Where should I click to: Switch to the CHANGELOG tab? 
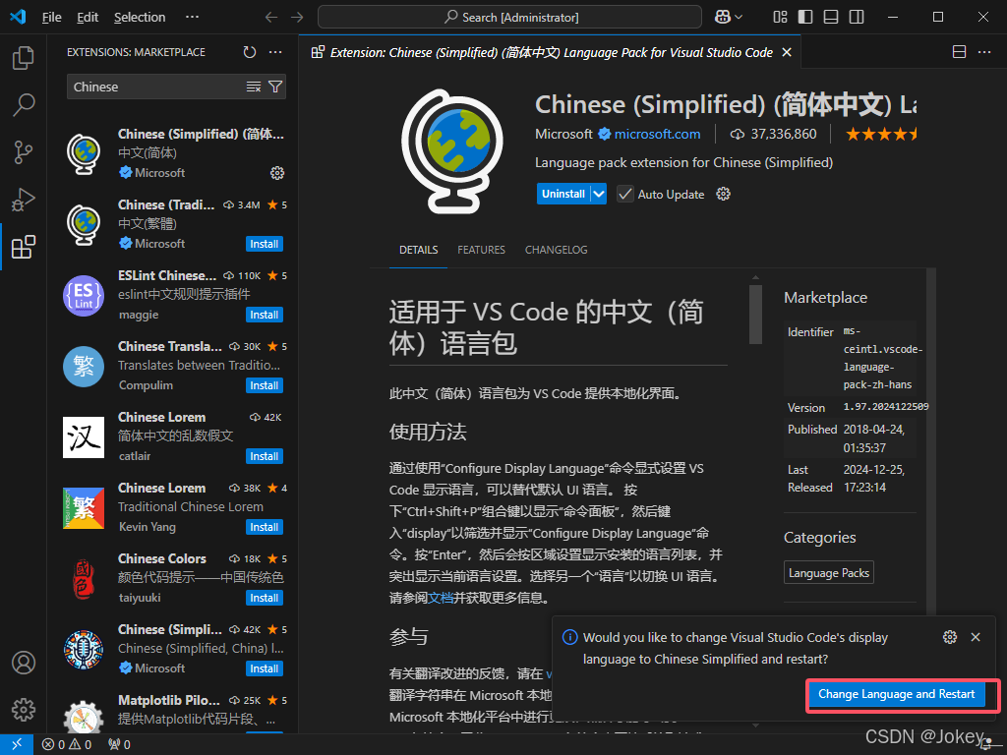[x=557, y=250]
